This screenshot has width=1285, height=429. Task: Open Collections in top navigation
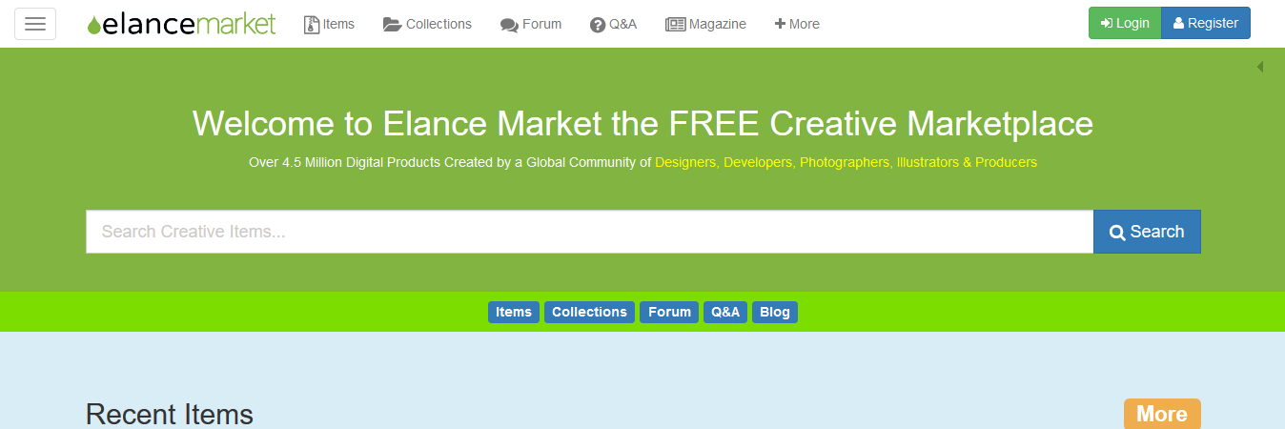(427, 24)
